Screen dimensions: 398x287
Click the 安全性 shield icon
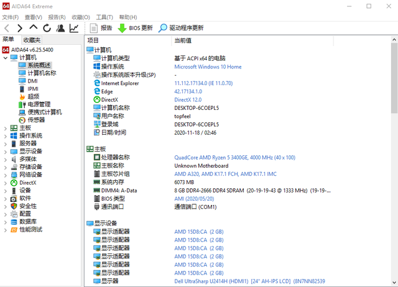(14, 206)
